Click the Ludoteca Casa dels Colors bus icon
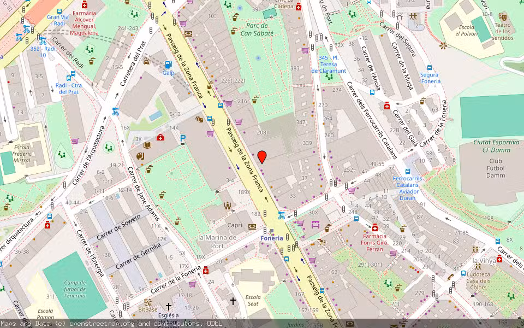This screenshot has width=524, height=328. coord(463,273)
